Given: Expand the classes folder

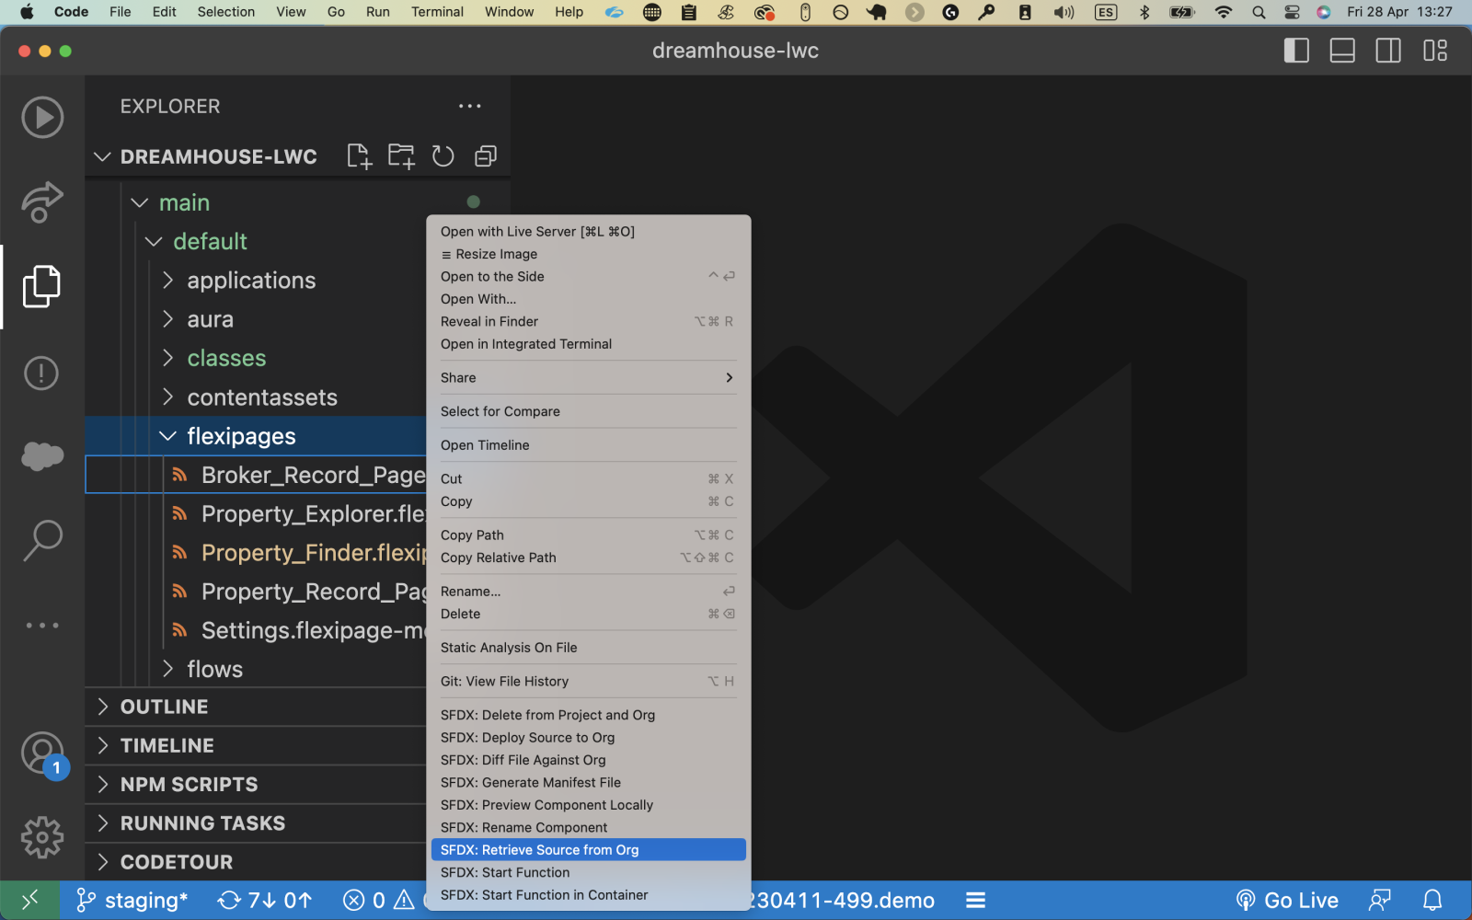Looking at the screenshot, I should pos(168,358).
